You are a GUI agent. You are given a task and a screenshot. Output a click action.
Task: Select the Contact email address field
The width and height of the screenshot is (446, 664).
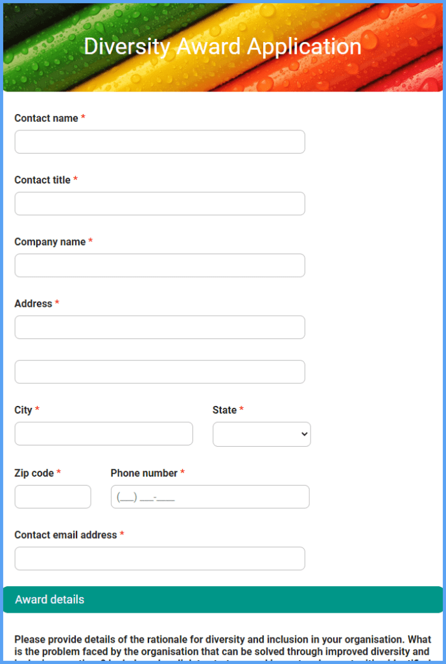tap(159, 558)
